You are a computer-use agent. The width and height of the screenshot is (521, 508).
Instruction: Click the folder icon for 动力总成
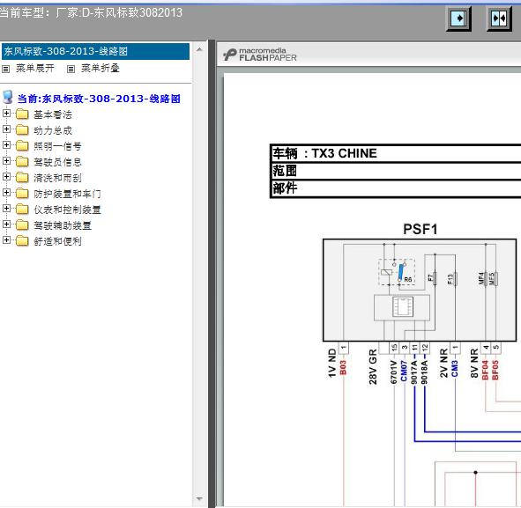coord(22,129)
